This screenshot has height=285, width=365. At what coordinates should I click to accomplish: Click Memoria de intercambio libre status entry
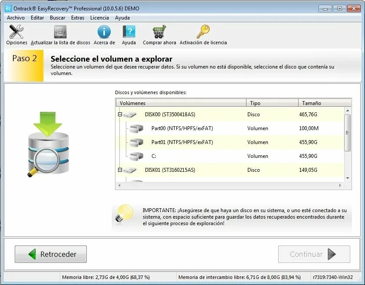[239, 277]
